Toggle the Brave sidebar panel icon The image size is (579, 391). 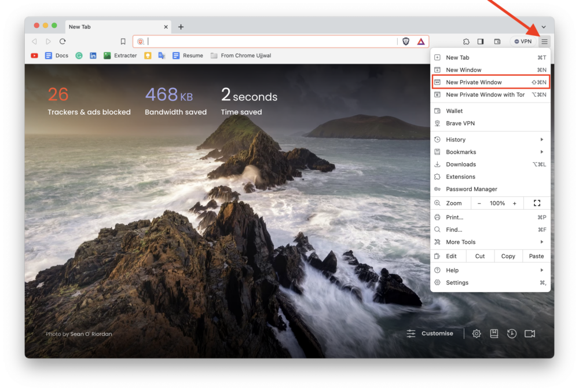(x=481, y=41)
